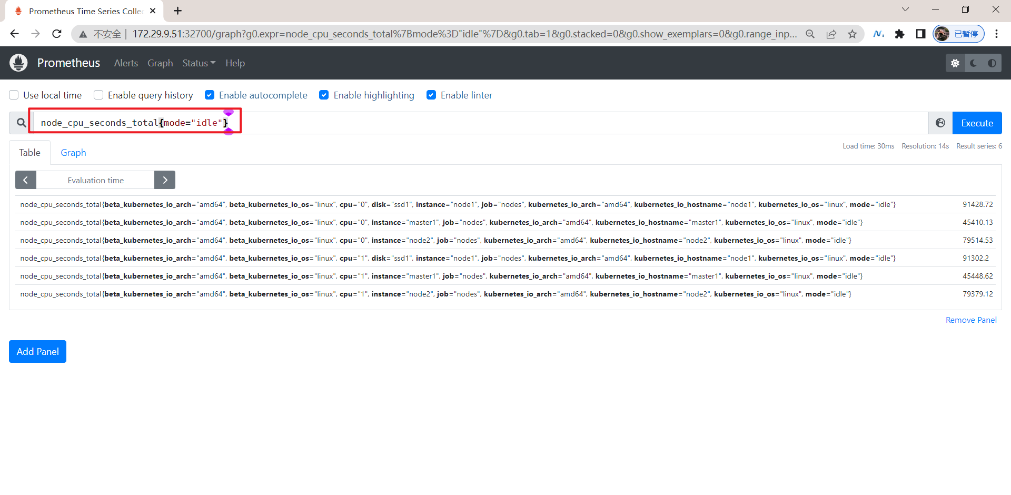This screenshot has width=1011, height=495.
Task: Click the 已暂停 profile status label
Action: click(x=966, y=34)
